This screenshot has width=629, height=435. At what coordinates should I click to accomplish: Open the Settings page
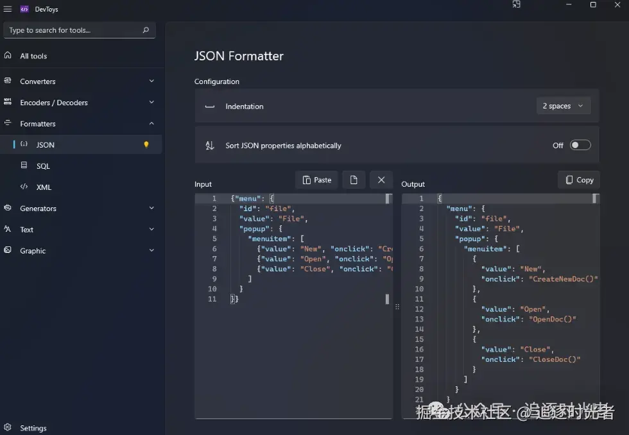(x=81, y=428)
